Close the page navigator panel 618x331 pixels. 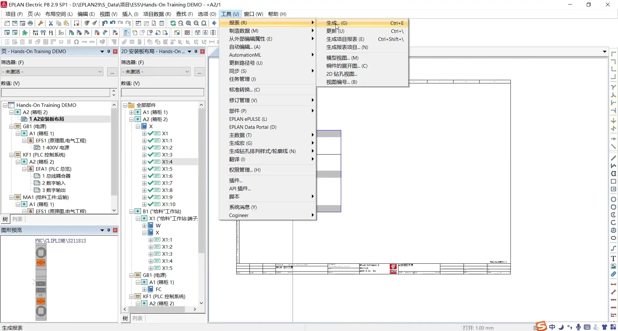point(115,52)
